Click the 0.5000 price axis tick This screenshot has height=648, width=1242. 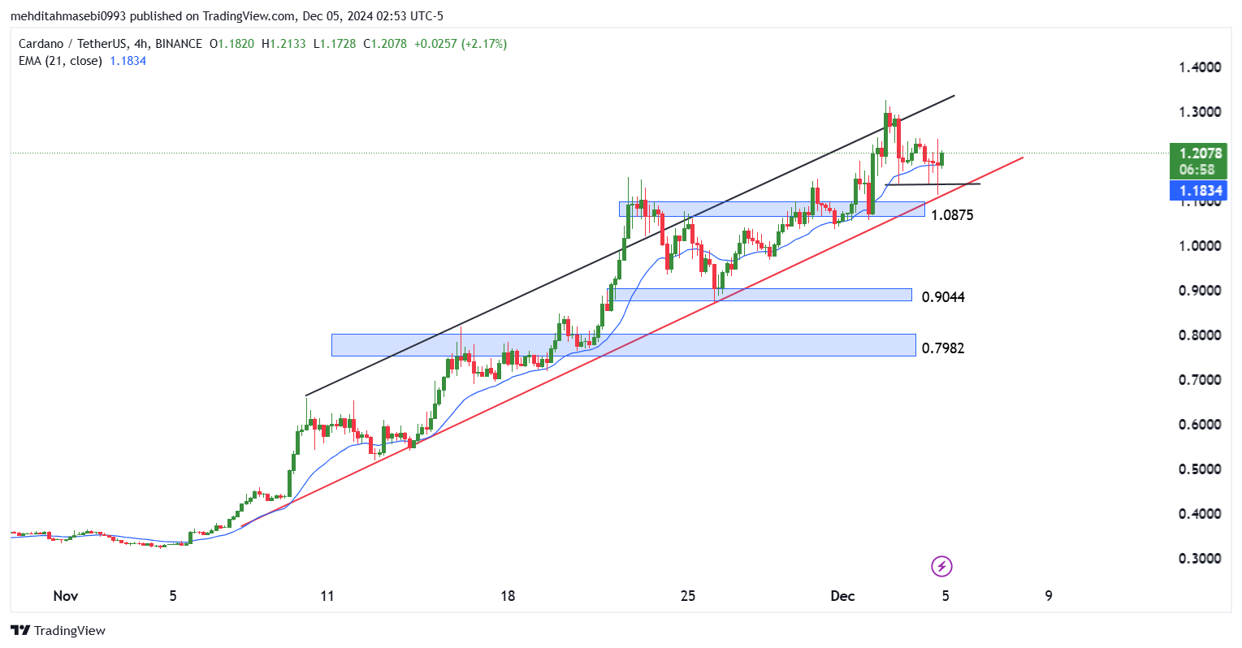pos(1200,469)
